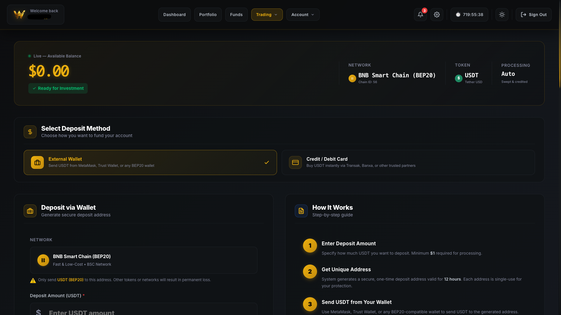
Task: Click the gold W logo
Action: tap(19, 14)
